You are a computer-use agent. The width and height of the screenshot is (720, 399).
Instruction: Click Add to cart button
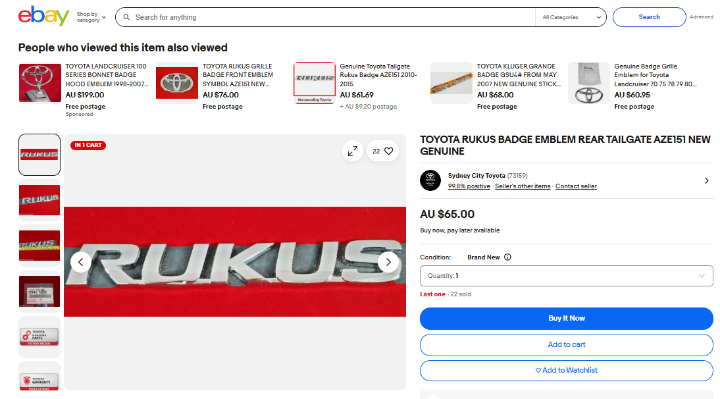(x=566, y=344)
